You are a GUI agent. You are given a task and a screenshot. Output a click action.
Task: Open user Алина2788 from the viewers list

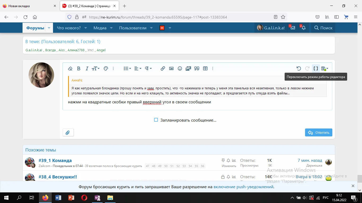[76, 50]
